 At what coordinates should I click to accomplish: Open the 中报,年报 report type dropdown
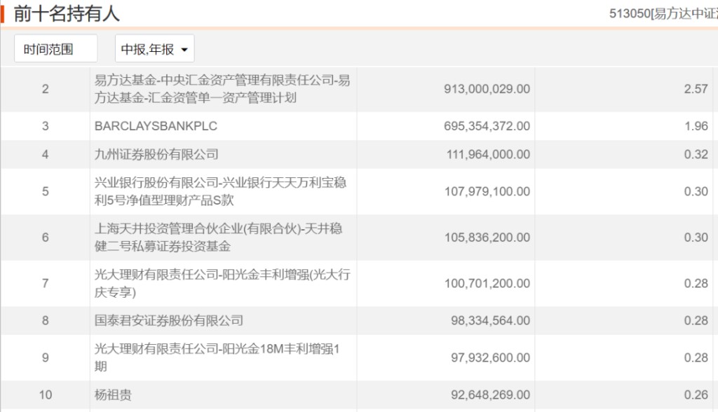pyautogui.click(x=154, y=49)
